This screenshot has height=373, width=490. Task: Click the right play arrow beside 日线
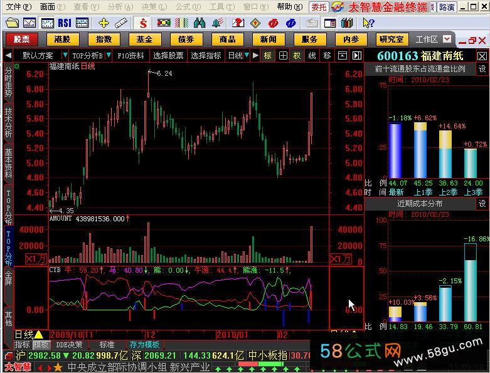255,56
